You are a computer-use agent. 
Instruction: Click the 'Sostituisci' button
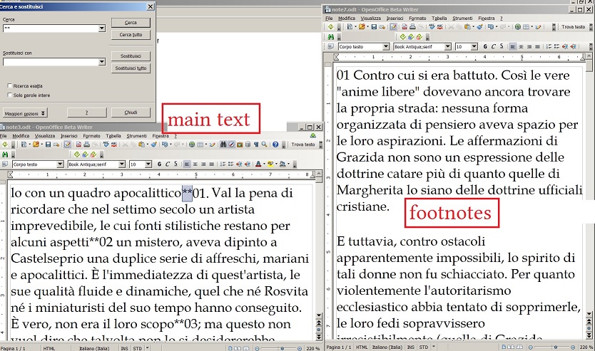coord(131,56)
